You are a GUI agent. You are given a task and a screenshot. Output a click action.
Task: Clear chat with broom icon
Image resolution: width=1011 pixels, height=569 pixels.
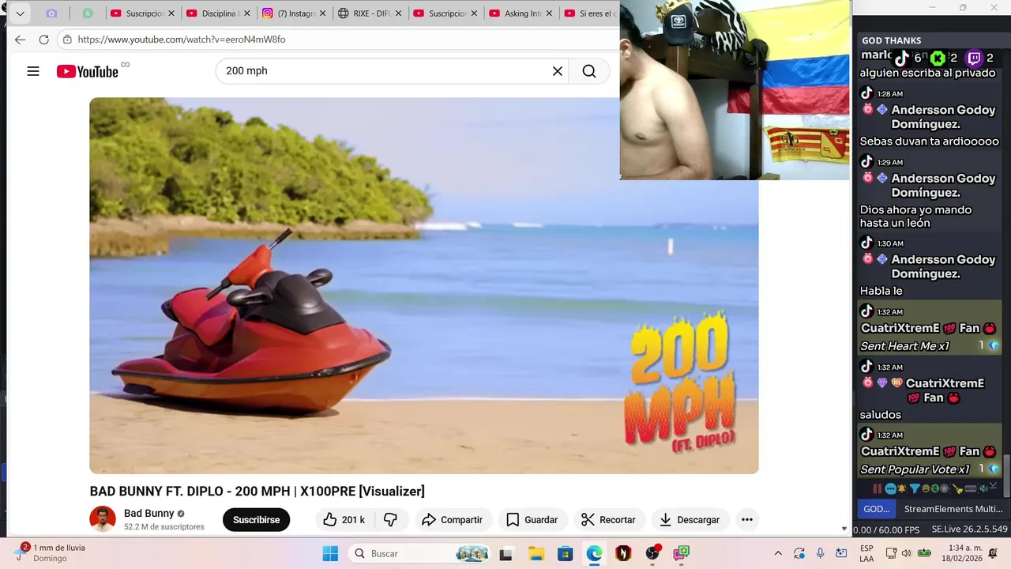click(x=957, y=489)
